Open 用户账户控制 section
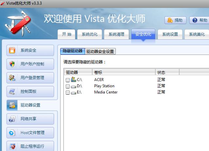 point(30,64)
